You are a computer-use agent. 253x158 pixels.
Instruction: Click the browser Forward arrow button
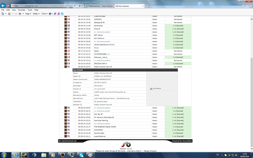8,6
